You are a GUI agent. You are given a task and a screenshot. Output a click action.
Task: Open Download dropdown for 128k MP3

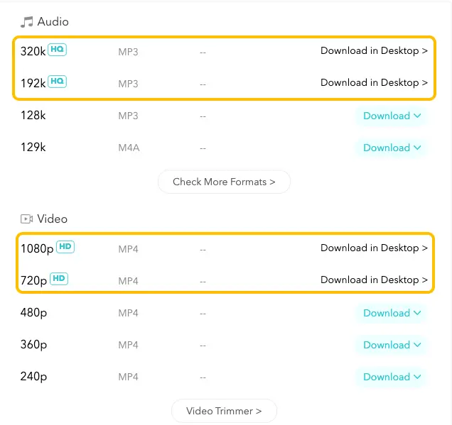point(392,116)
